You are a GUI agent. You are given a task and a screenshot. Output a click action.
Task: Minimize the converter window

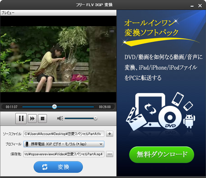point(192,6)
